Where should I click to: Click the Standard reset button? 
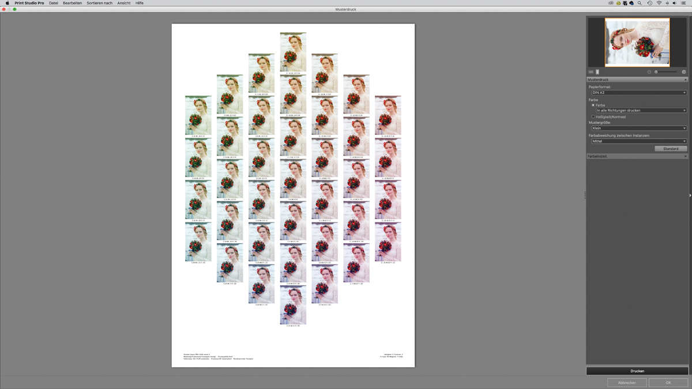[x=671, y=149]
